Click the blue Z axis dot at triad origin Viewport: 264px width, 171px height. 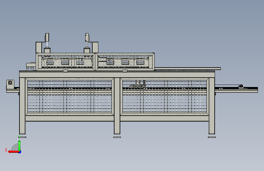20,152
